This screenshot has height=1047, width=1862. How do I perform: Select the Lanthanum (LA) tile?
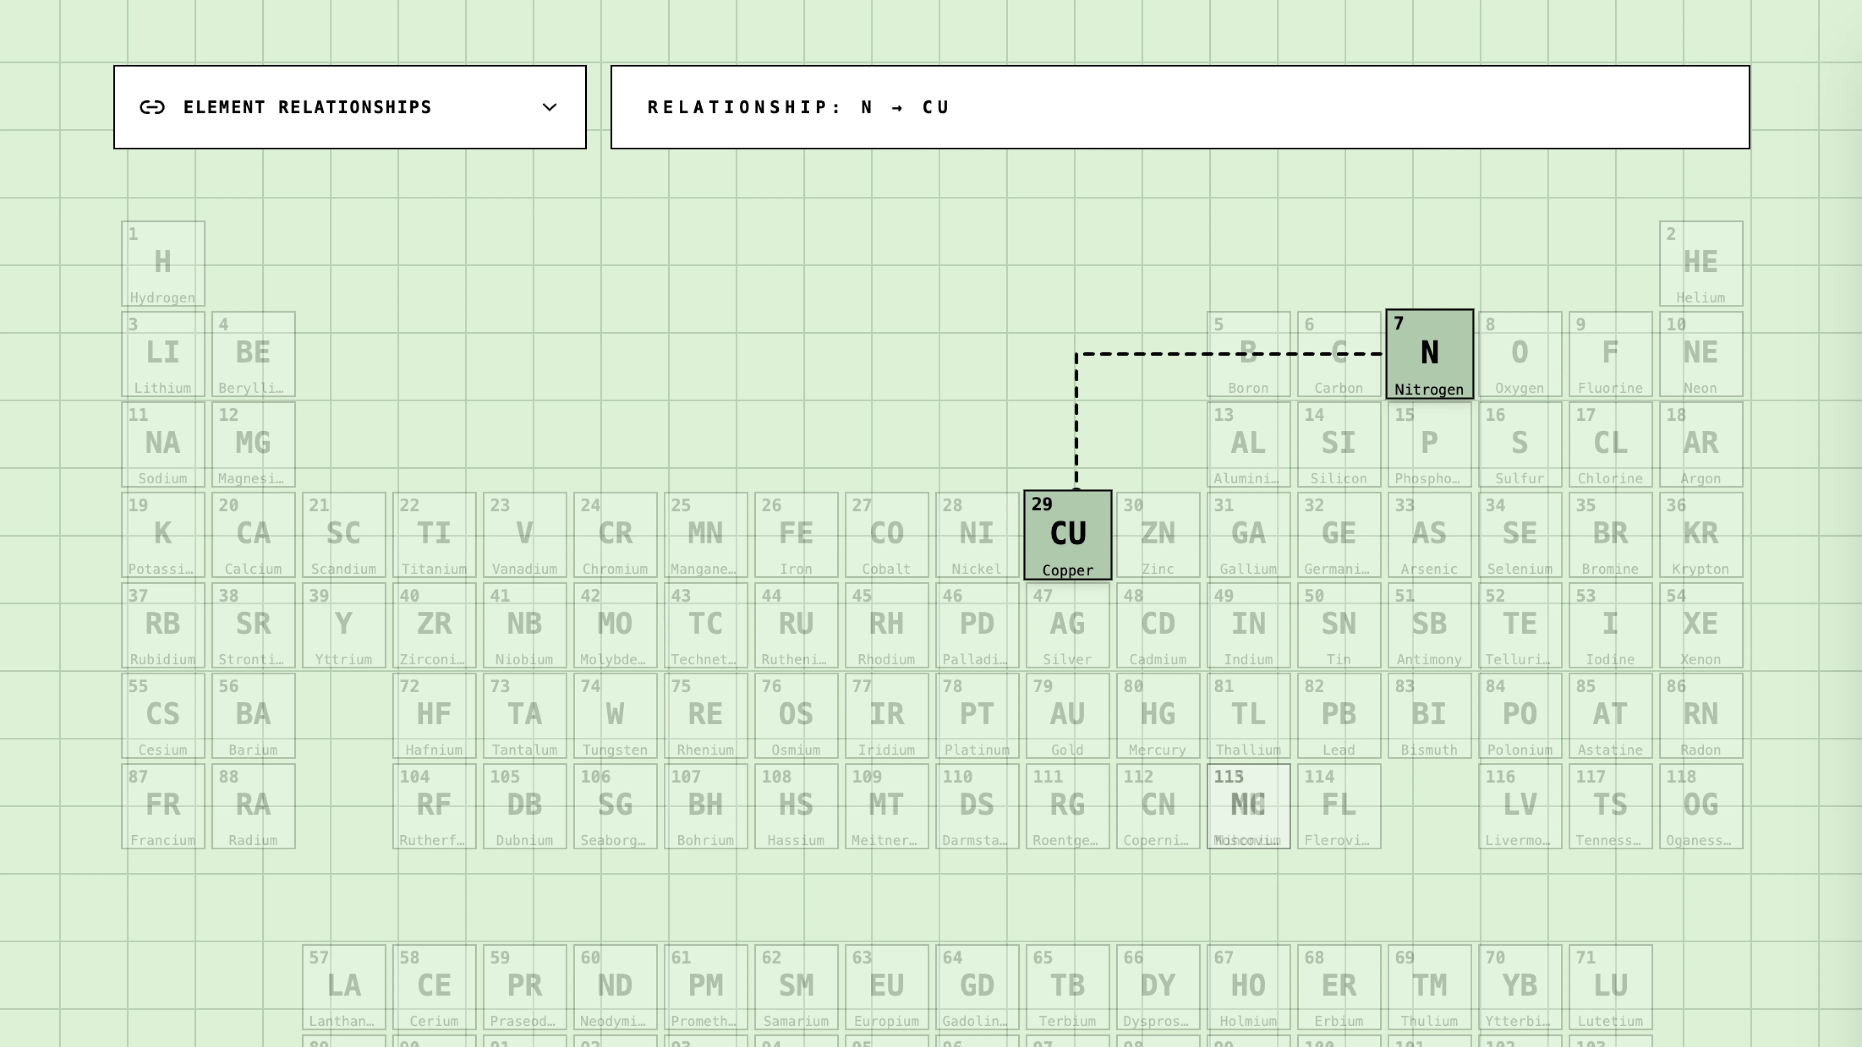[343, 986]
